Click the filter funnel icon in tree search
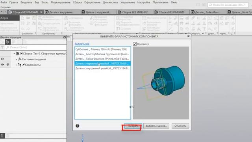Viewport: 252px width, 142px height. point(2,47)
